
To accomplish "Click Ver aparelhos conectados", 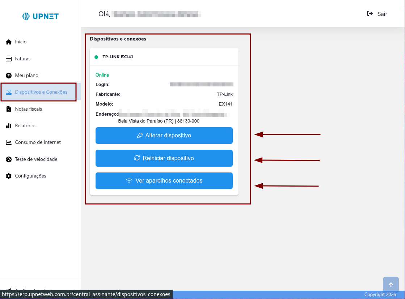I will (x=164, y=180).
